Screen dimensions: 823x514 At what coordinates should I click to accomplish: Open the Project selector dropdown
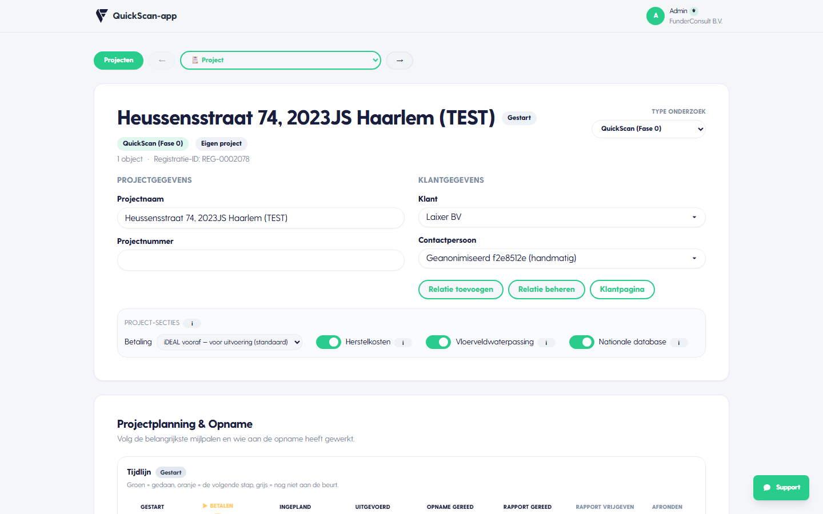(x=281, y=61)
